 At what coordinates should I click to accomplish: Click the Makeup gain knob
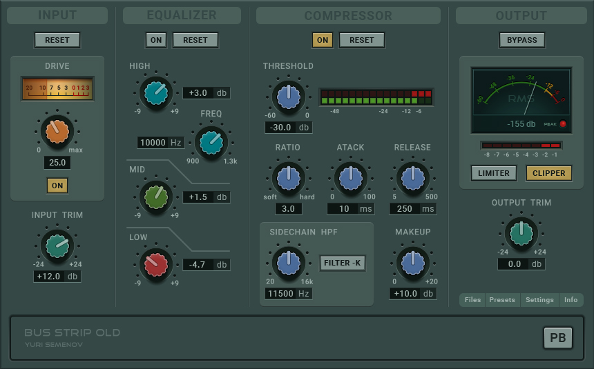413,263
